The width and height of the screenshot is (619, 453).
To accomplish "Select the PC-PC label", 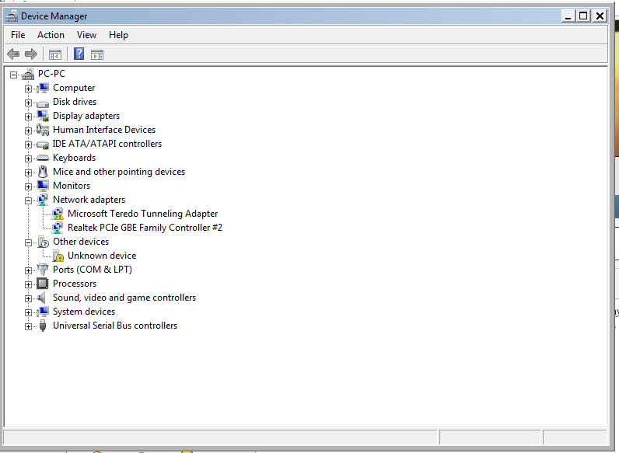I will pos(51,74).
